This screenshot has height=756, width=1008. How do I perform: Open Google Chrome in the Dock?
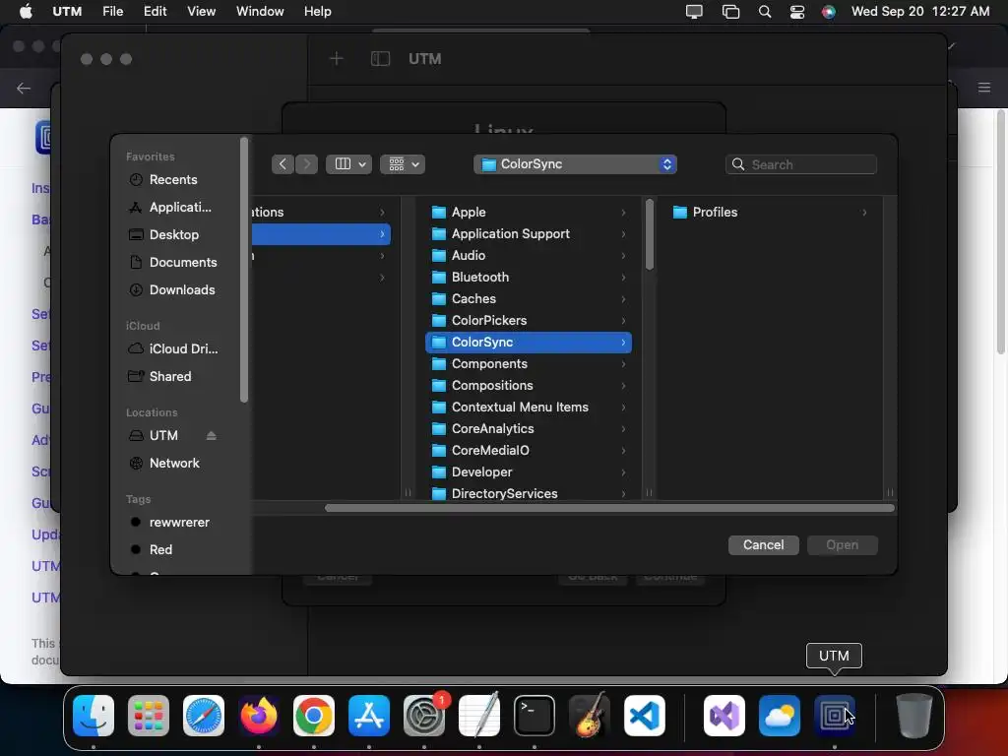[314, 716]
